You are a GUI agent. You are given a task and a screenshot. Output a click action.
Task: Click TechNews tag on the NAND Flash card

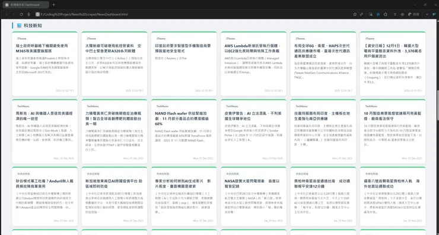163,106
